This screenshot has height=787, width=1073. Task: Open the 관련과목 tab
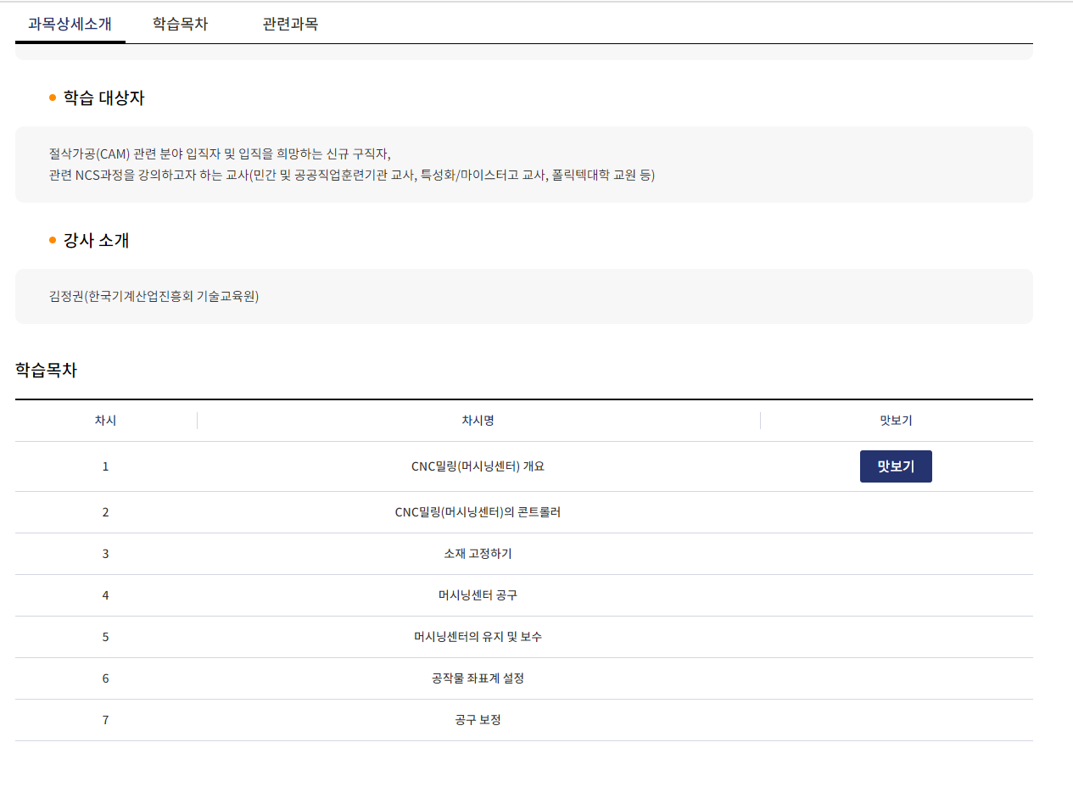click(290, 24)
